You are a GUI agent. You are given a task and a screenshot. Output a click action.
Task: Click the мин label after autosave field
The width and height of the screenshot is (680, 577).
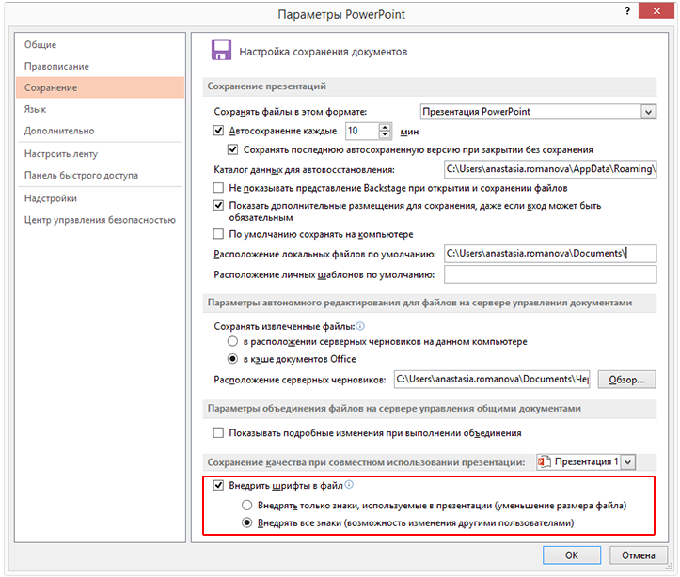click(x=409, y=132)
